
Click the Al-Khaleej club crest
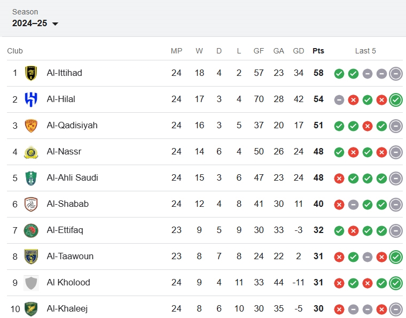coord(31,309)
